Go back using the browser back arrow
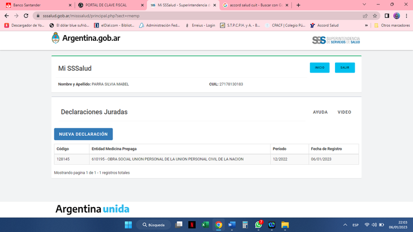413x232 pixels. (x=6, y=16)
